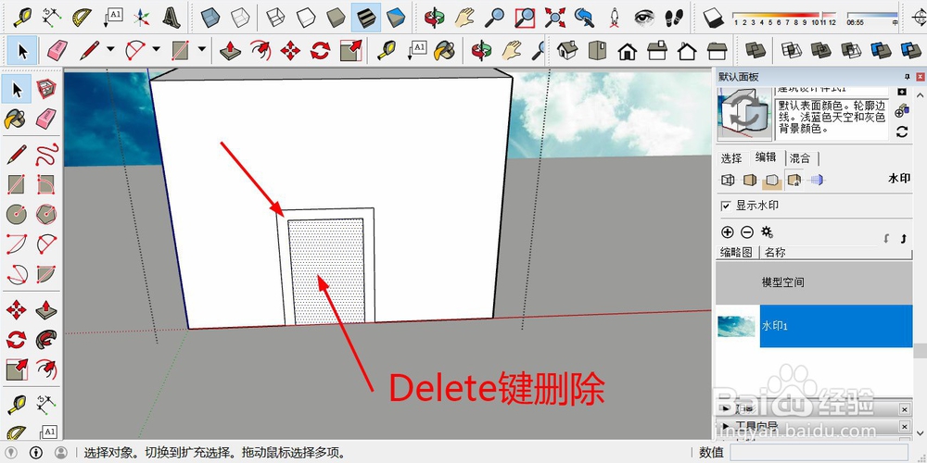Toggle the shadows display button

pos(714,17)
